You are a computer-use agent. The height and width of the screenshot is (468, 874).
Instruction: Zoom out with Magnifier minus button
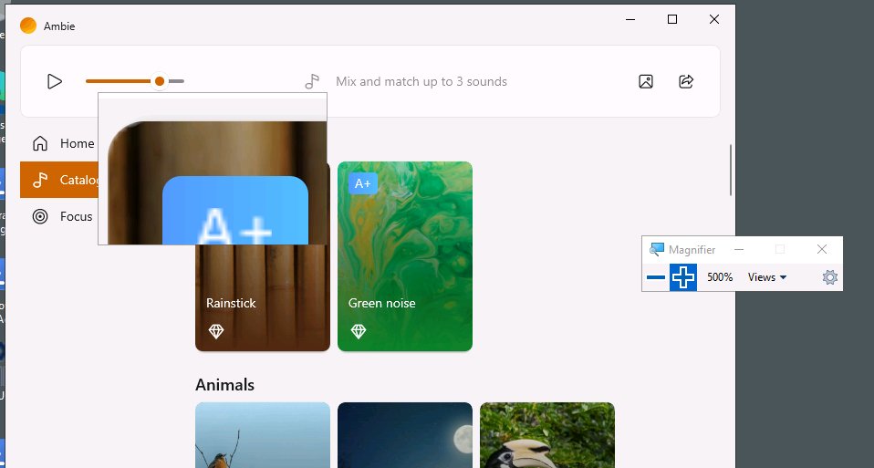[656, 277]
